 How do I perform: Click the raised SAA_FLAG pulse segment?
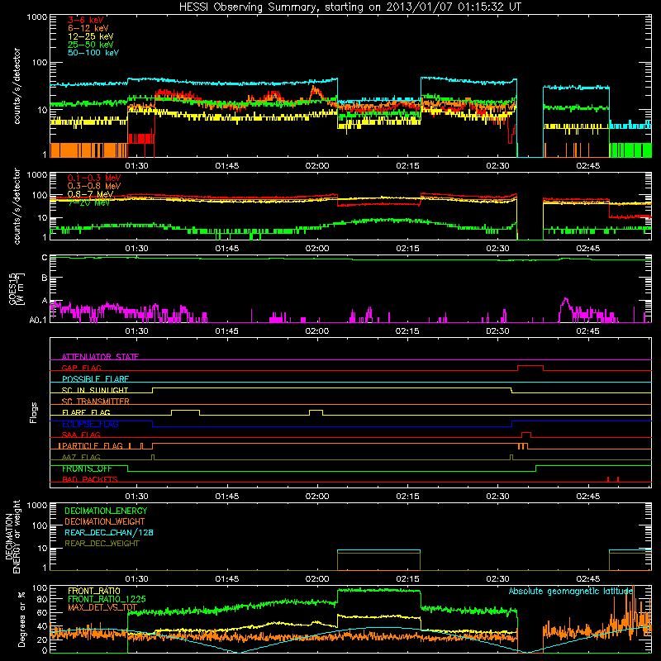tap(526, 433)
